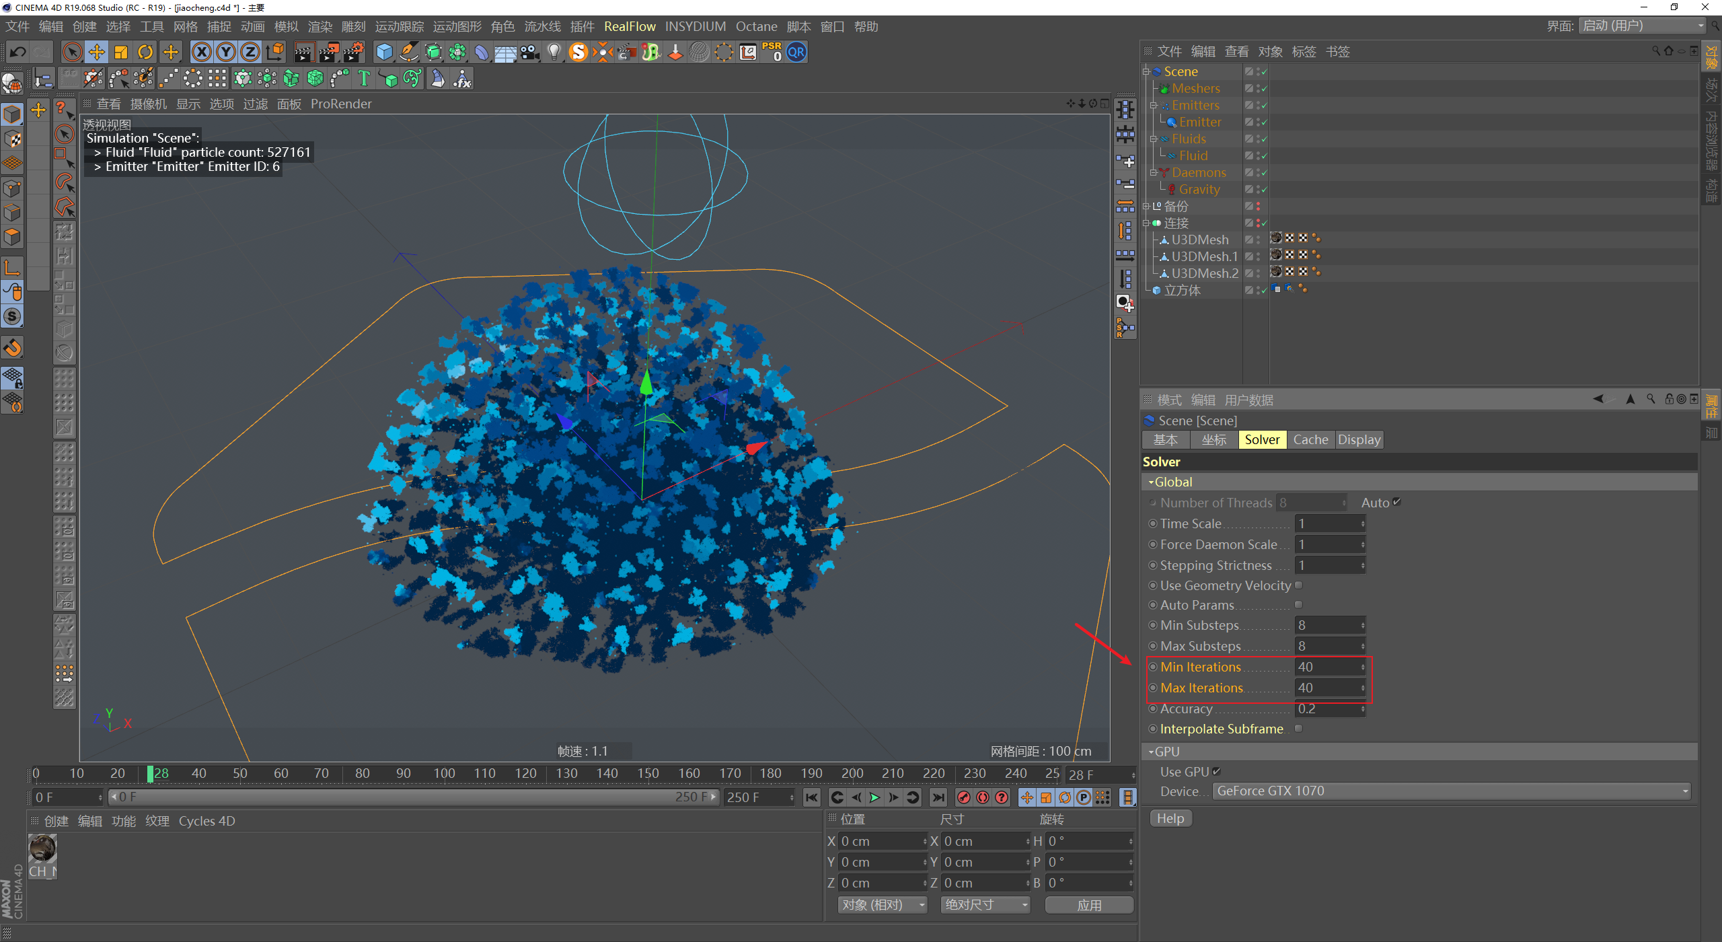Add a camera with the Camera icon
This screenshot has width=1722, height=942.
(x=530, y=52)
